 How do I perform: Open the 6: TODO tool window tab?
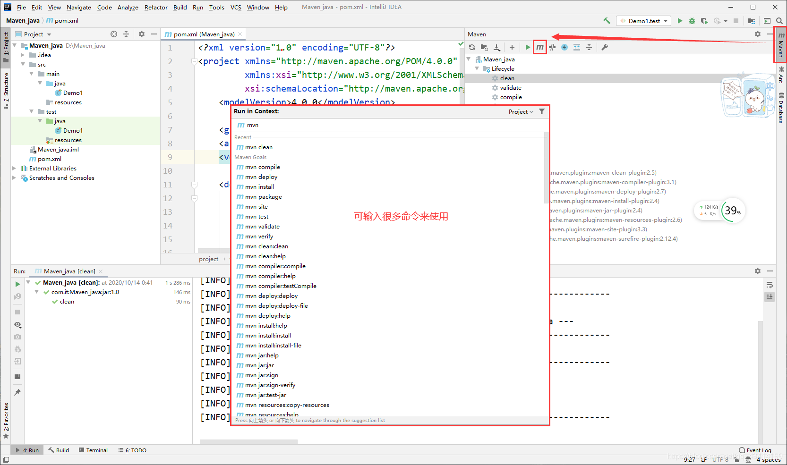[132, 450]
